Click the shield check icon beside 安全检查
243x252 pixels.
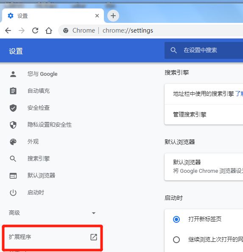coord(13,108)
